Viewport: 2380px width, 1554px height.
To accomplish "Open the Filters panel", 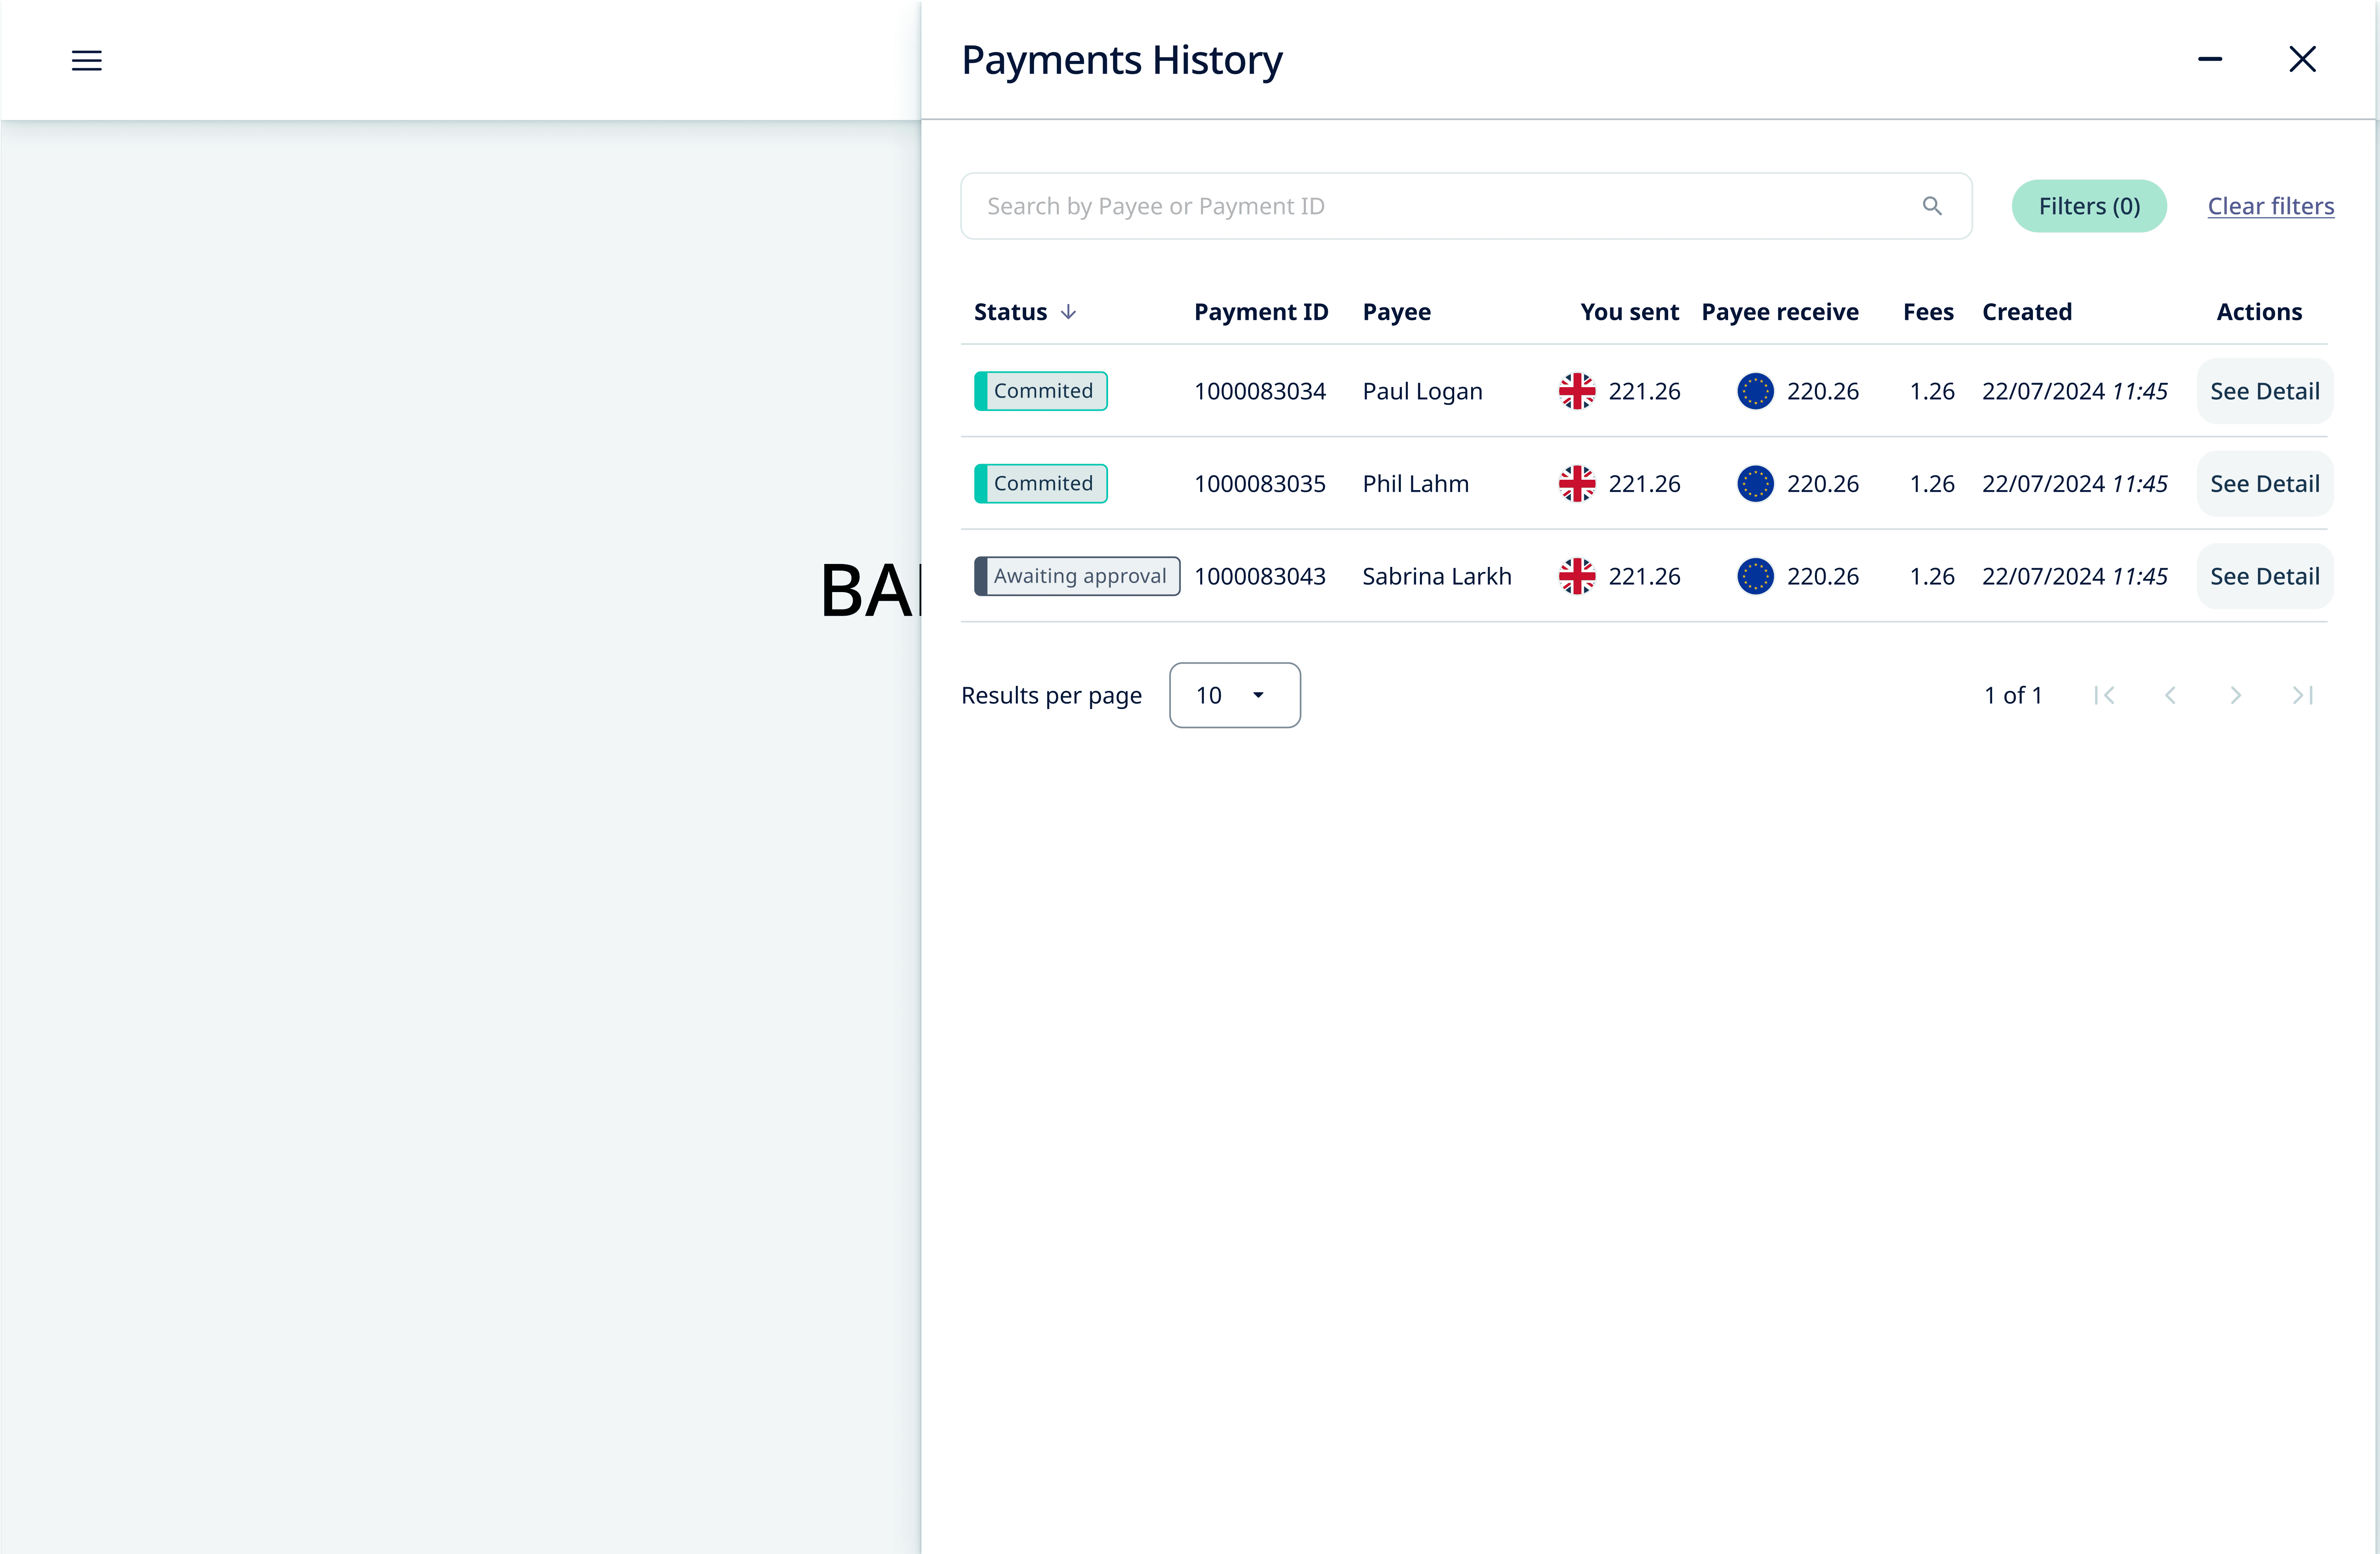I will pyautogui.click(x=2089, y=206).
